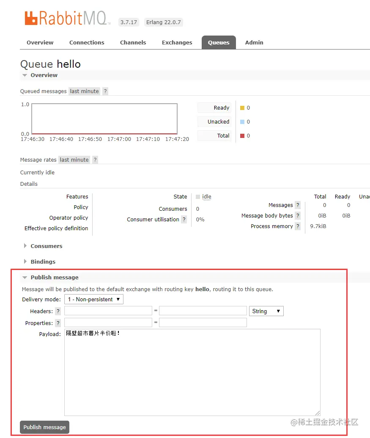Collapse the Overview section
The width and height of the screenshot is (370, 438).
[44, 75]
